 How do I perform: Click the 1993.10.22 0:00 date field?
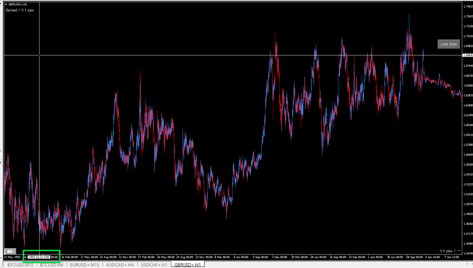[39, 257]
